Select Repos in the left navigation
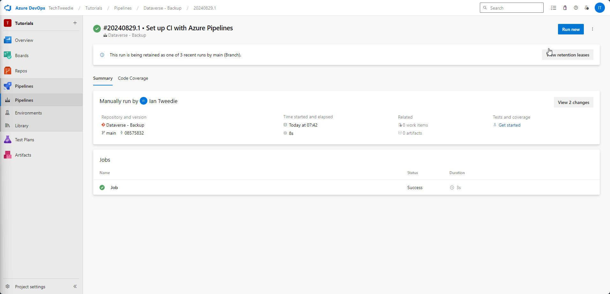The image size is (610, 294). (x=20, y=70)
